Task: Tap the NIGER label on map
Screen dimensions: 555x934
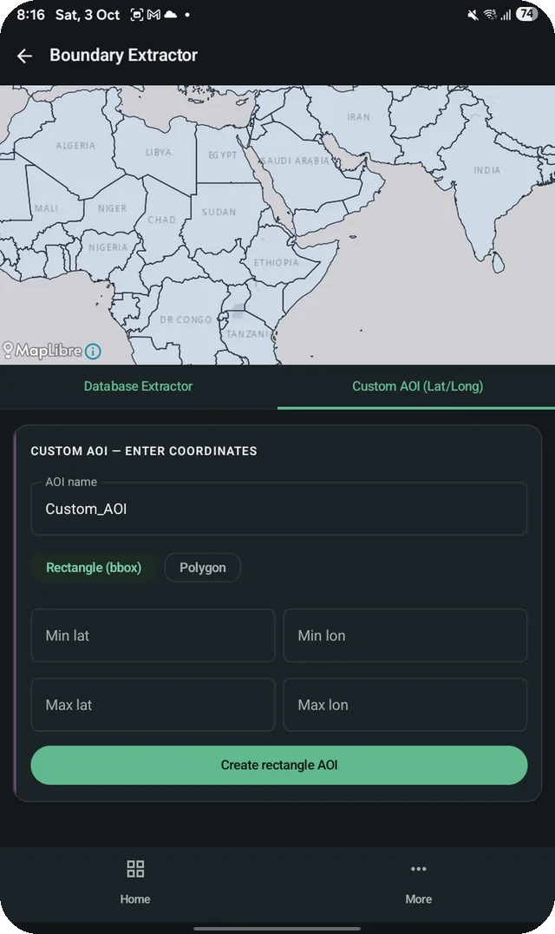Action: point(113,208)
